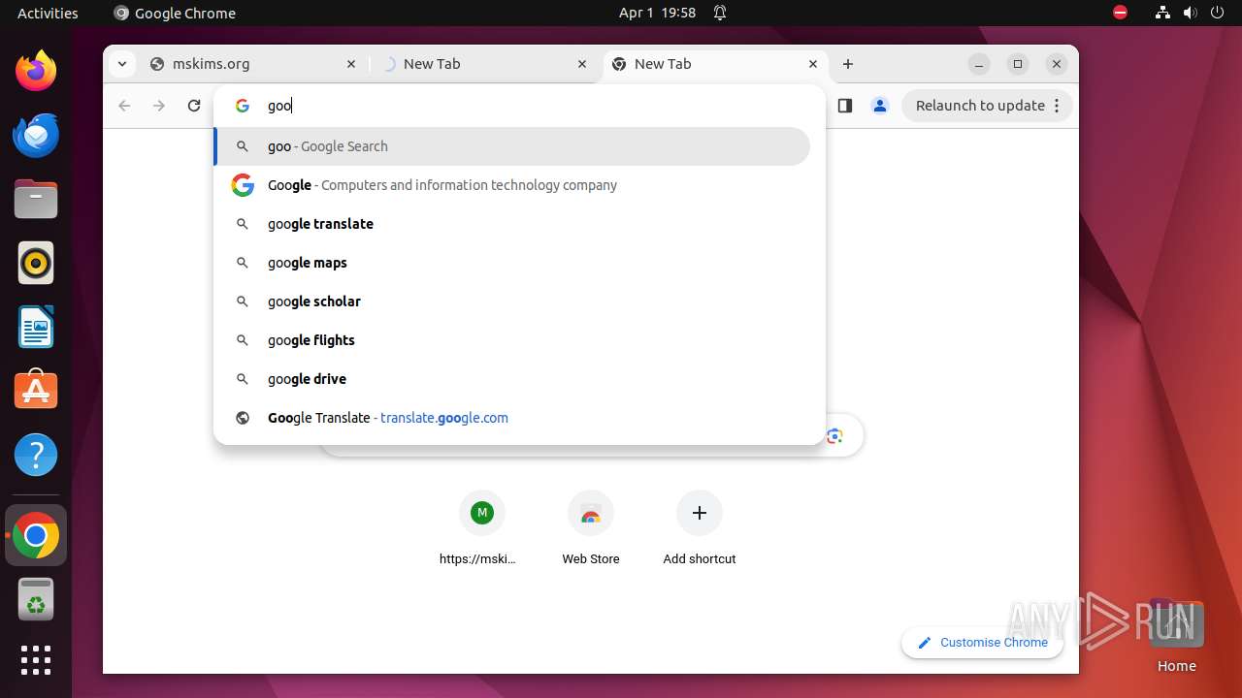This screenshot has height=698, width=1242.
Task: Switch to the mskims.org tab
Action: (252, 64)
